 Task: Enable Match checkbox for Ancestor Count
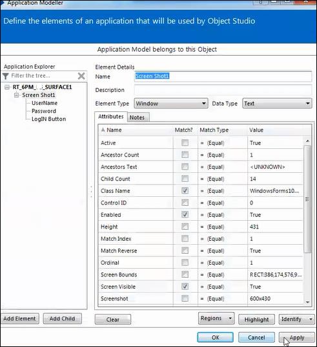click(185, 155)
